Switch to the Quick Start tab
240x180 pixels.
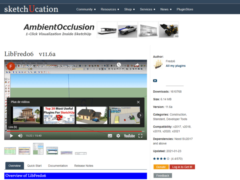[34, 166]
